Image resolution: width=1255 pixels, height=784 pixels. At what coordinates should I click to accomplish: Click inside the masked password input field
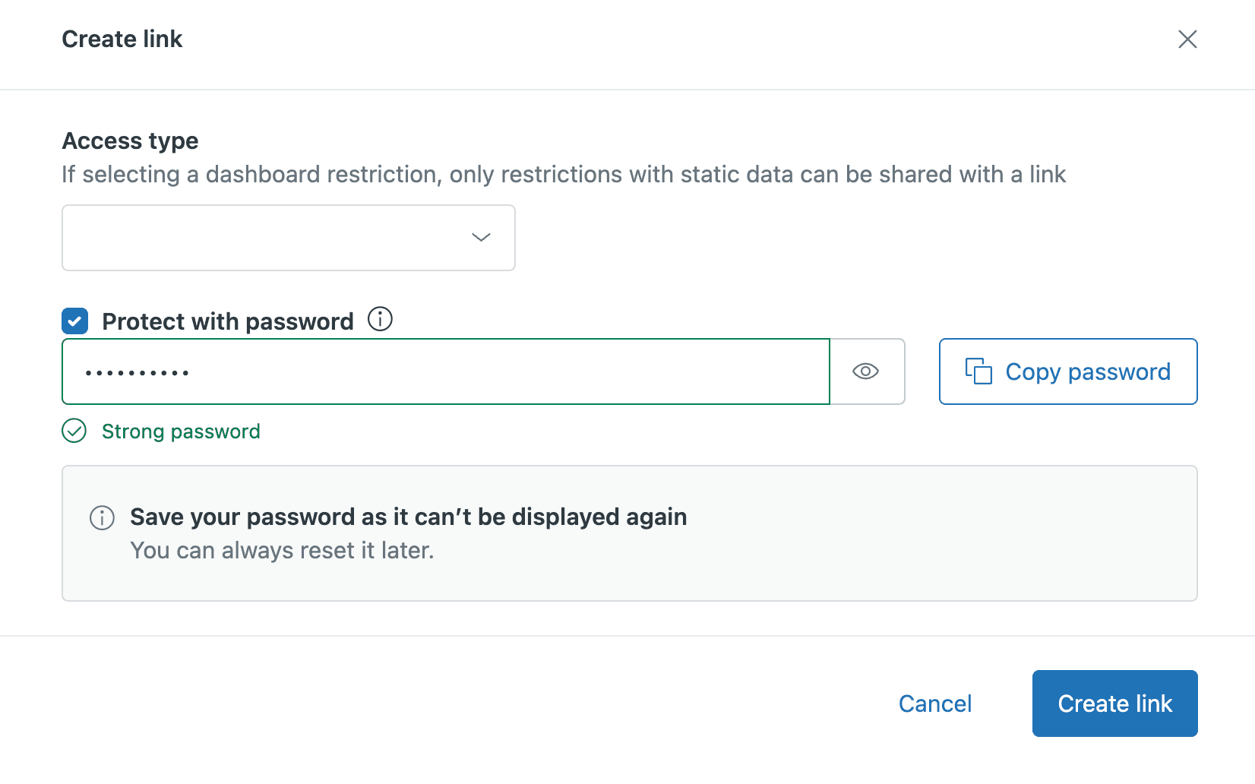[445, 371]
